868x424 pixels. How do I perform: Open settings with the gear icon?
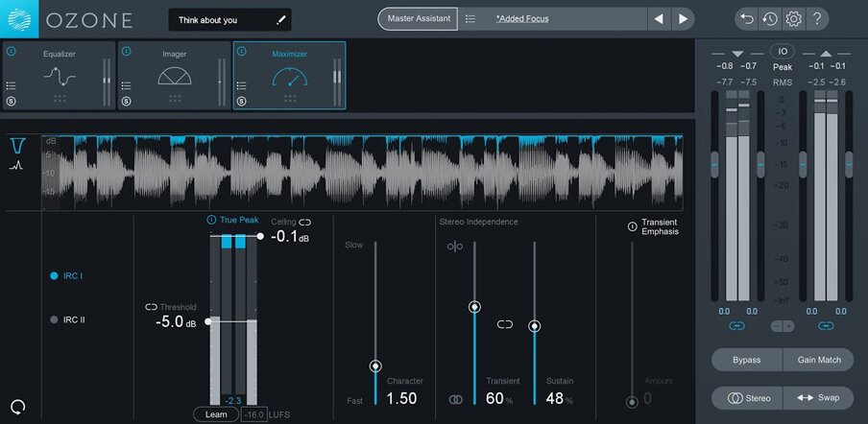click(793, 19)
